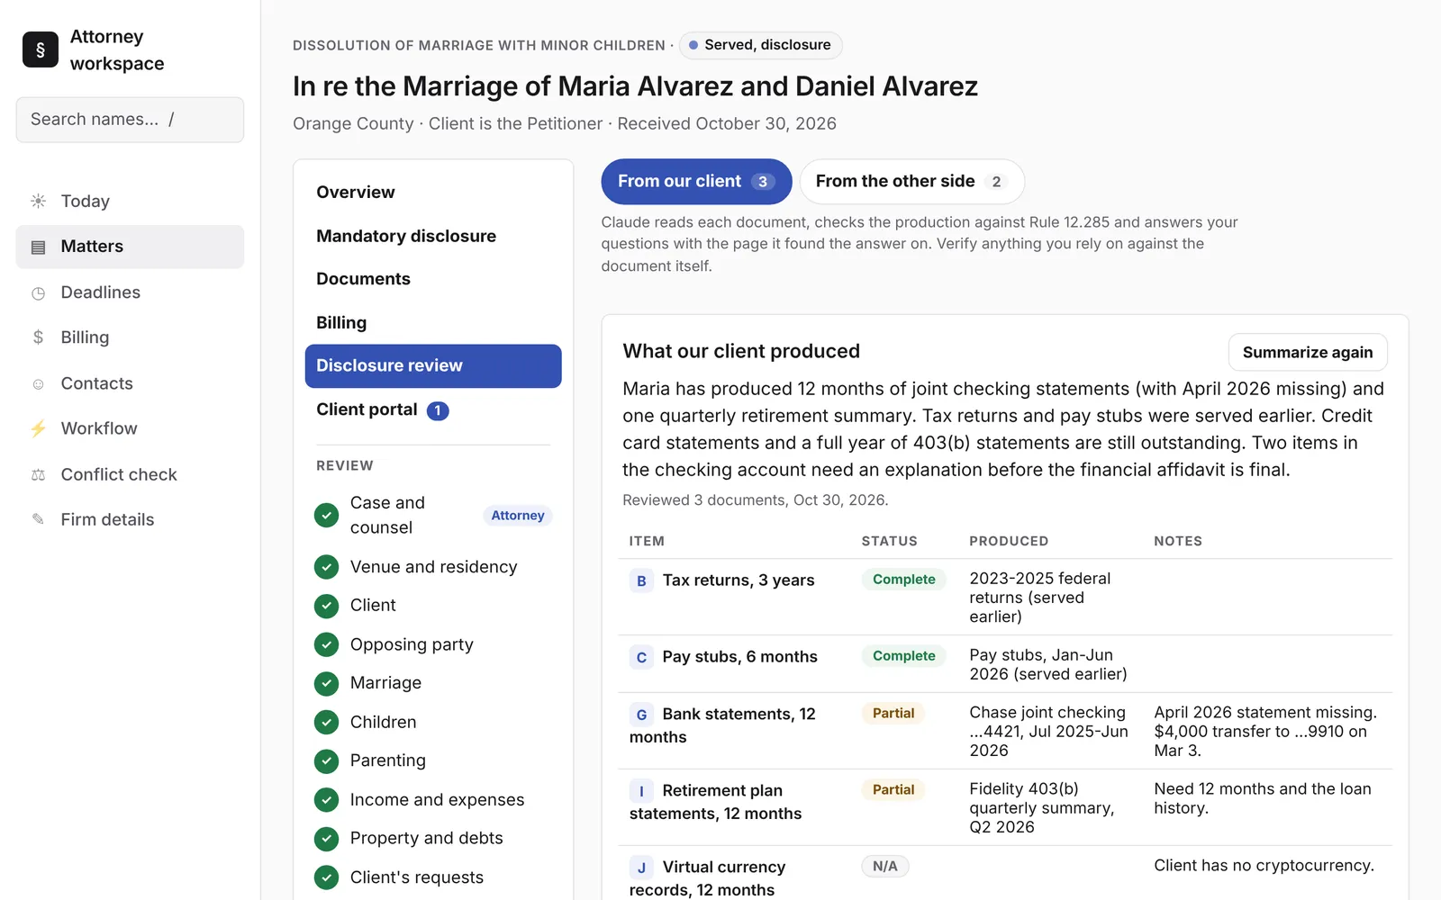This screenshot has height=900, width=1441.
Task: Click the Attorney tag on Case and counsel
Action: tap(518, 516)
